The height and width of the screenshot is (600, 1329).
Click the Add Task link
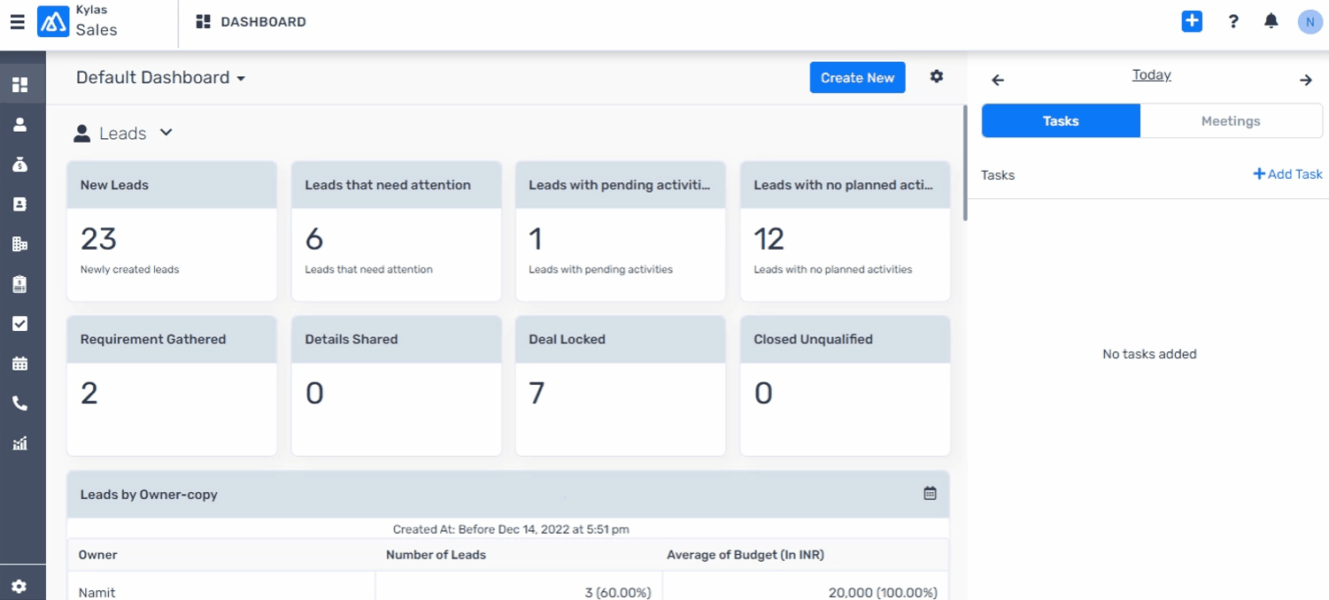coord(1287,174)
